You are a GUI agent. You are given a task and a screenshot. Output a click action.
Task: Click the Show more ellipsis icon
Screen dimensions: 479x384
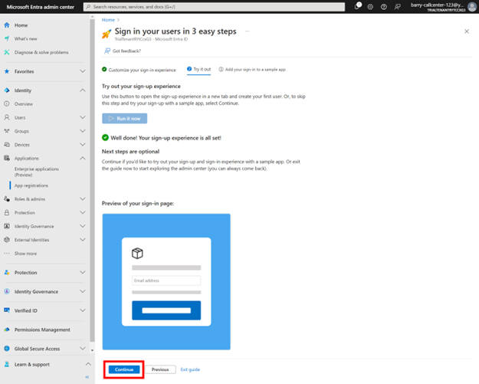click(x=7, y=253)
